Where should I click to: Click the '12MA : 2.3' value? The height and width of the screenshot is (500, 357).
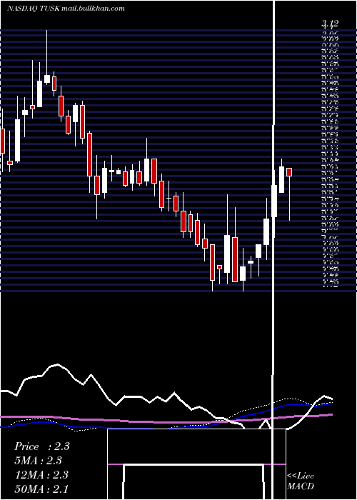click(x=41, y=474)
